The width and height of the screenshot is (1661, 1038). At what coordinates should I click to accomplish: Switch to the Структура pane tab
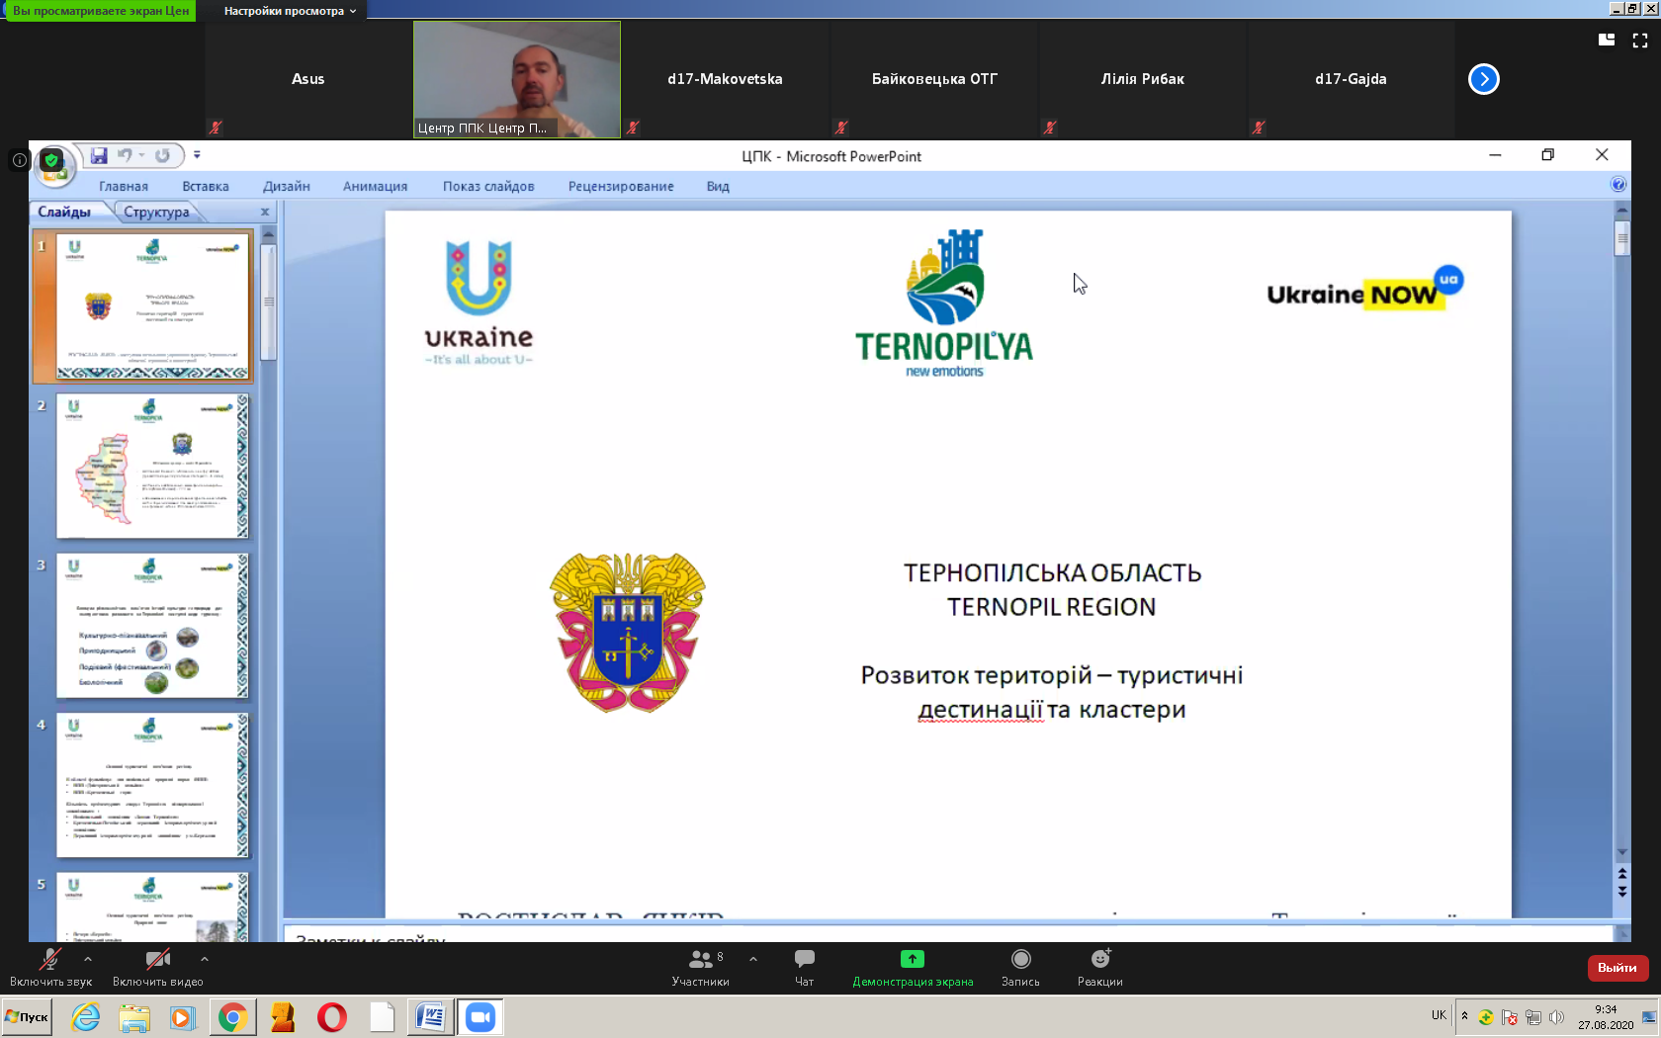(x=156, y=212)
